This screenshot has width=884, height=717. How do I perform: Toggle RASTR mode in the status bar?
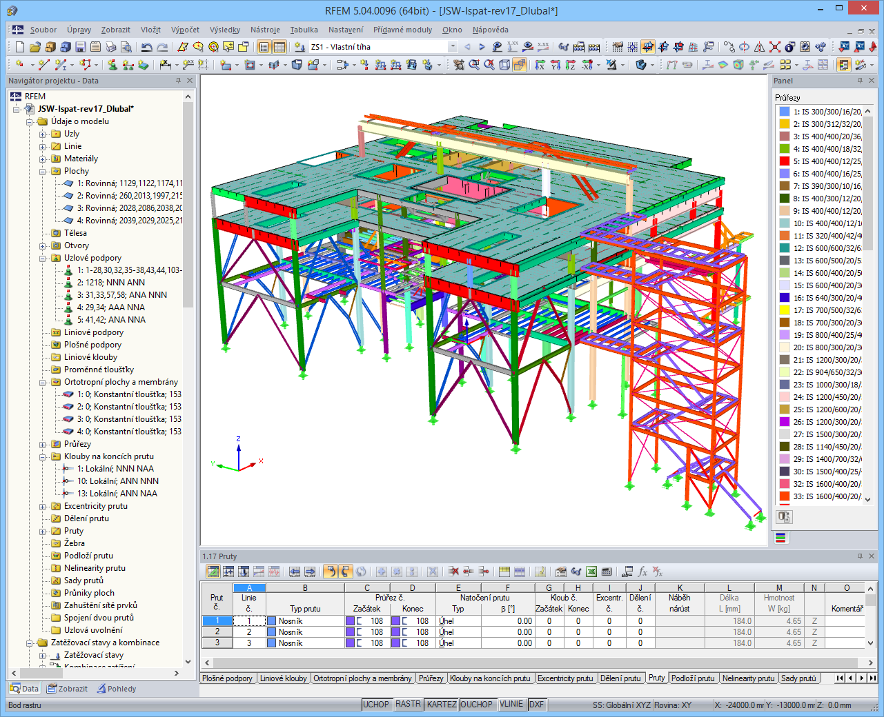(x=408, y=705)
